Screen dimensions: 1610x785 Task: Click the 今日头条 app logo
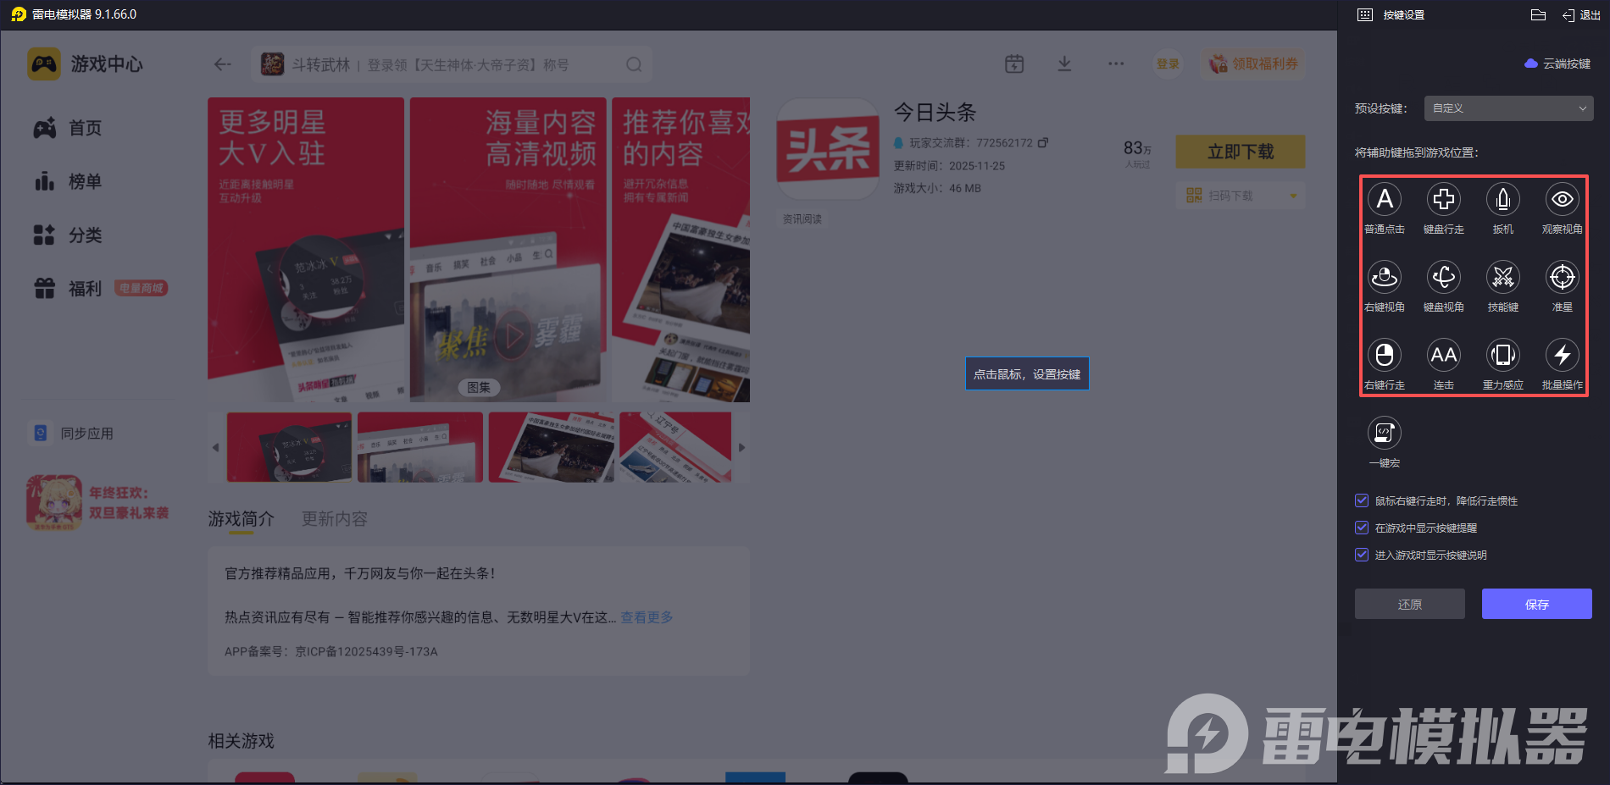tap(828, 148)
